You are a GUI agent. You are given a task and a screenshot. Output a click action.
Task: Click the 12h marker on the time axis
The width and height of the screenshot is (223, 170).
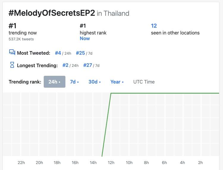(x=111, y=163)
